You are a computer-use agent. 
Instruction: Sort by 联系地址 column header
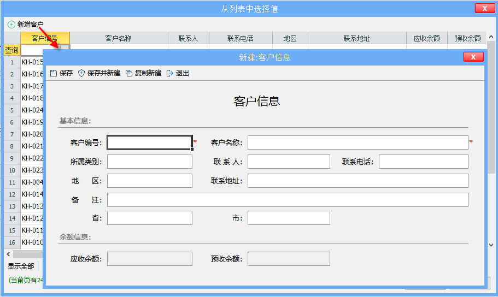pyautogui.click(x=356, y=38)
